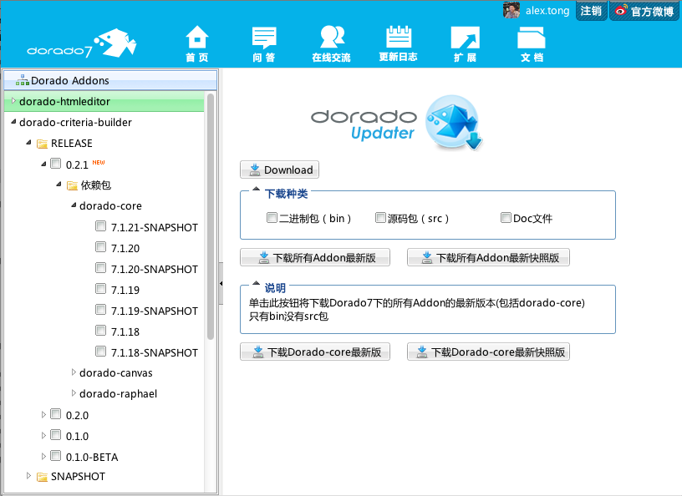Image resolution: width=682 pixels, height=496 pixels.
Task: Click alex.tong user avatar picture
Action: (x=511, y=10)
